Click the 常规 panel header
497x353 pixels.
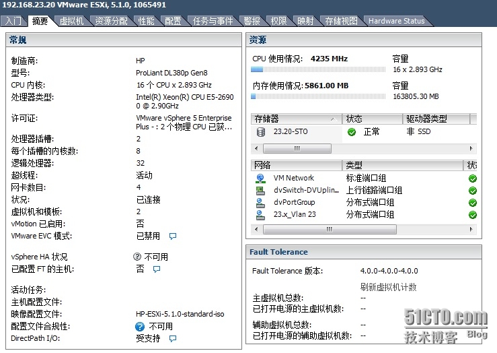(124, 40)
